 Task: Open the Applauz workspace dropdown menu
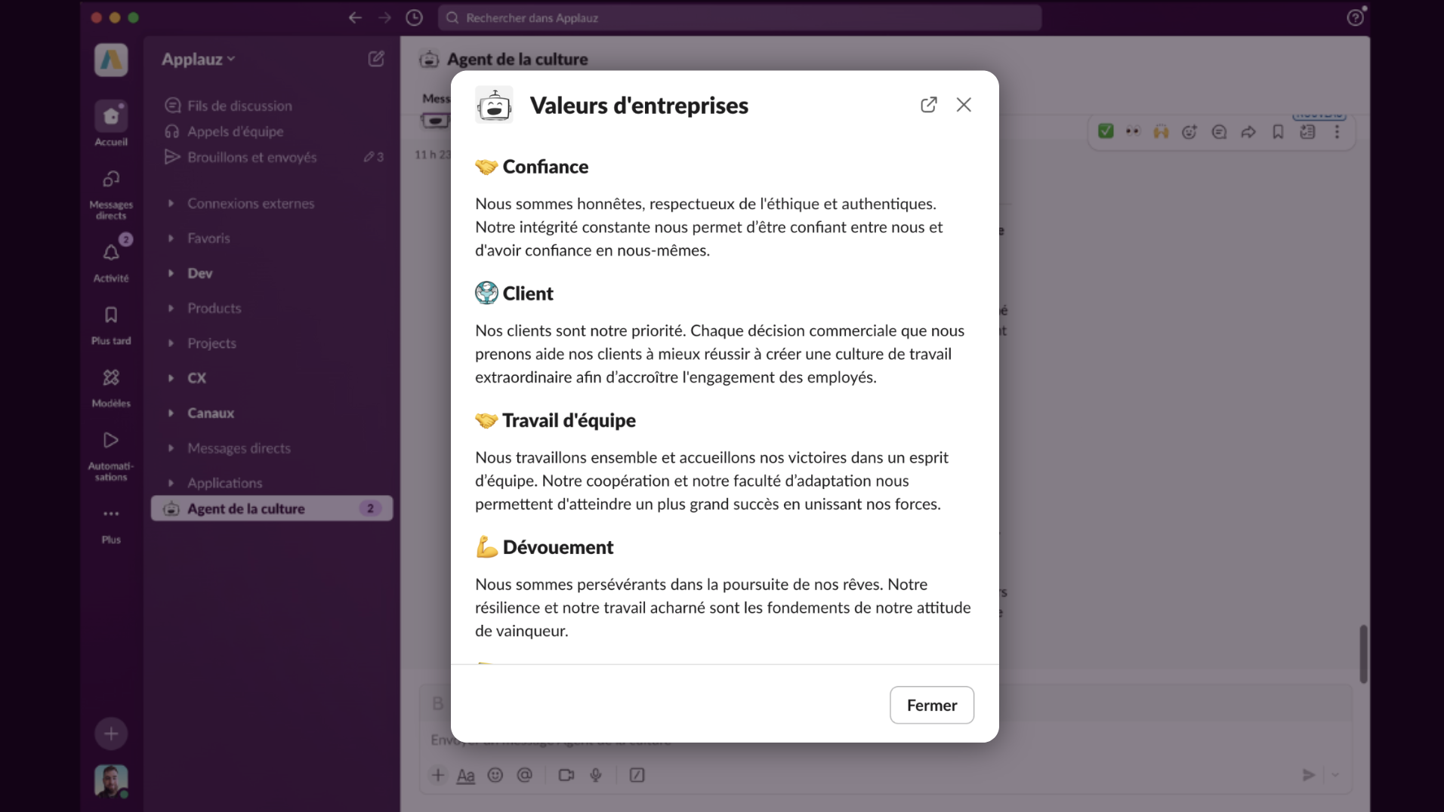coord(198,59)
